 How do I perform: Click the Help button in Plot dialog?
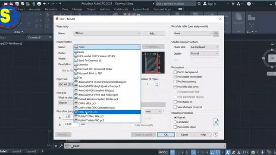click(x=203, y=135)
